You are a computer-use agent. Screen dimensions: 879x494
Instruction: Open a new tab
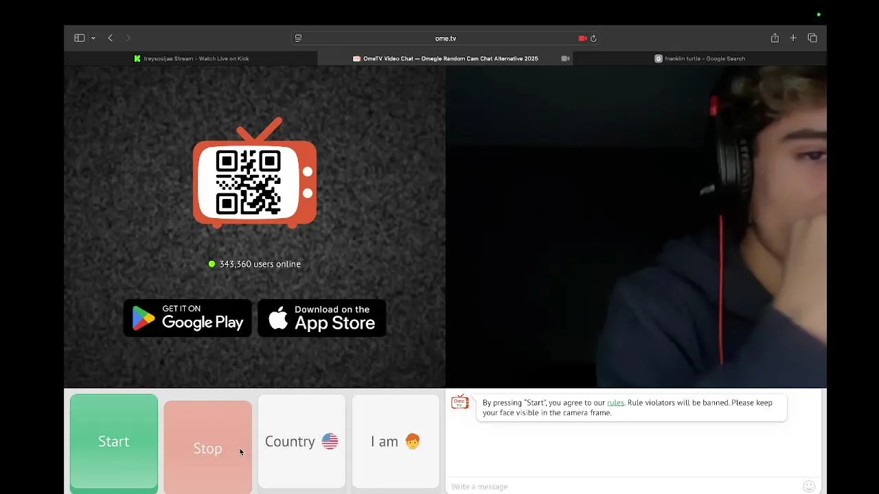click(x=793, y=38)
